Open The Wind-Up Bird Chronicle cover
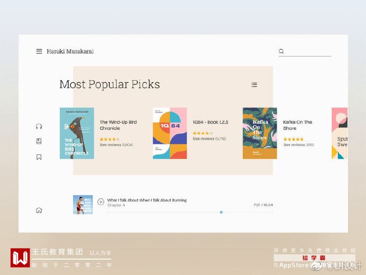The image size is (366, 275). pyautogui.click(x=77, y=133)
